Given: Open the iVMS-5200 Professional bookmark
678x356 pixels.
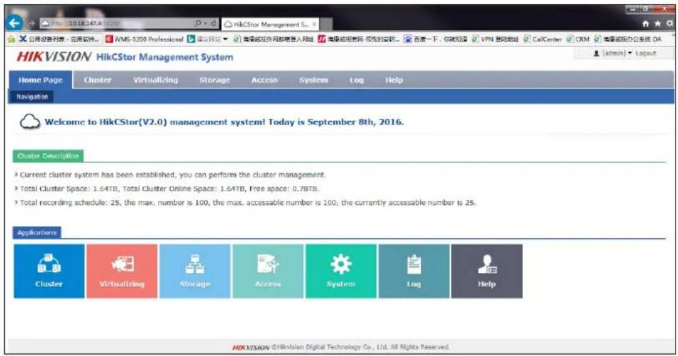Looking at the screenshot, I should [x=145, y=39].
